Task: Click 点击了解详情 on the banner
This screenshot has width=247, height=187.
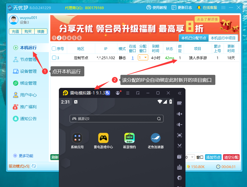Action: click(x=207, y=19)
